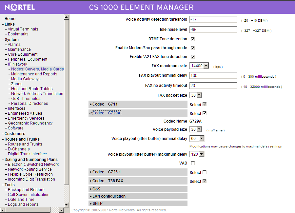
Task: Click Voice activity detection threshold field
Action: point(213,19)
